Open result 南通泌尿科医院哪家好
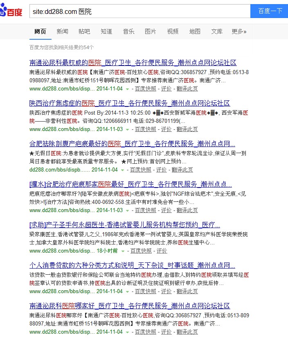 pyautogui.click(x=130, y=306)
